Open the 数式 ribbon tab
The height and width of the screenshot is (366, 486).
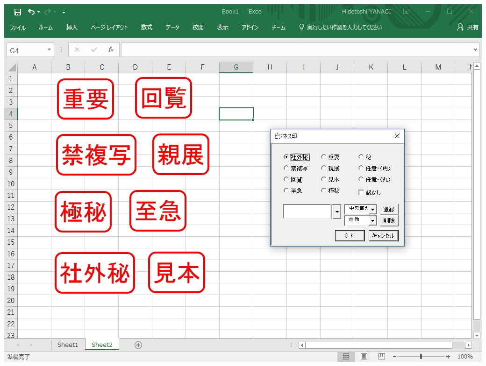coord(147,28)
